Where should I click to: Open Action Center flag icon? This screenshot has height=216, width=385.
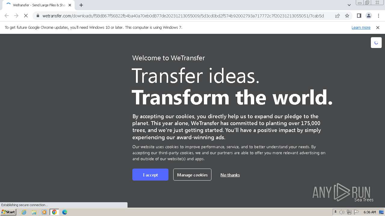coord(356,212)
